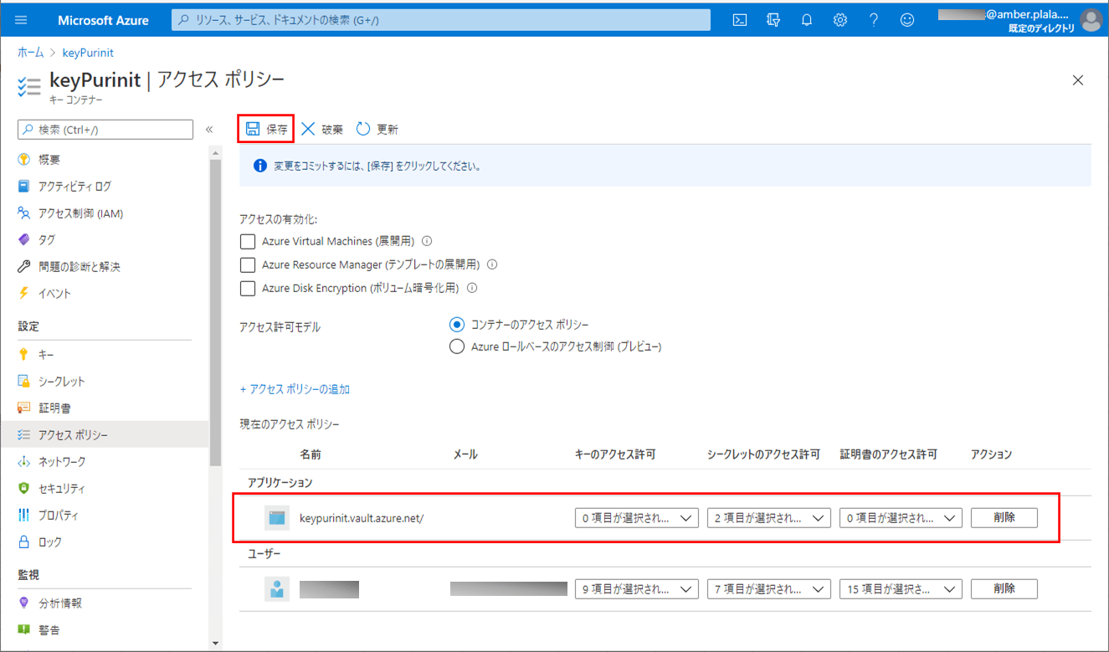Discard changes with the 破棄 button

(322, 129)
